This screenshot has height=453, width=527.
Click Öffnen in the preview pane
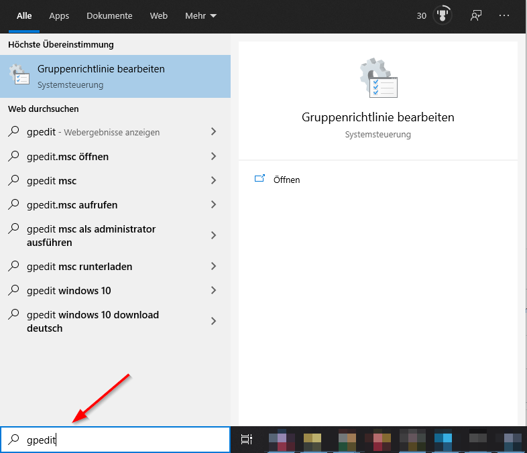(286, 180)
